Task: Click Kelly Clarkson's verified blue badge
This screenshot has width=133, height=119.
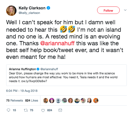Action: tap(48, 8)
